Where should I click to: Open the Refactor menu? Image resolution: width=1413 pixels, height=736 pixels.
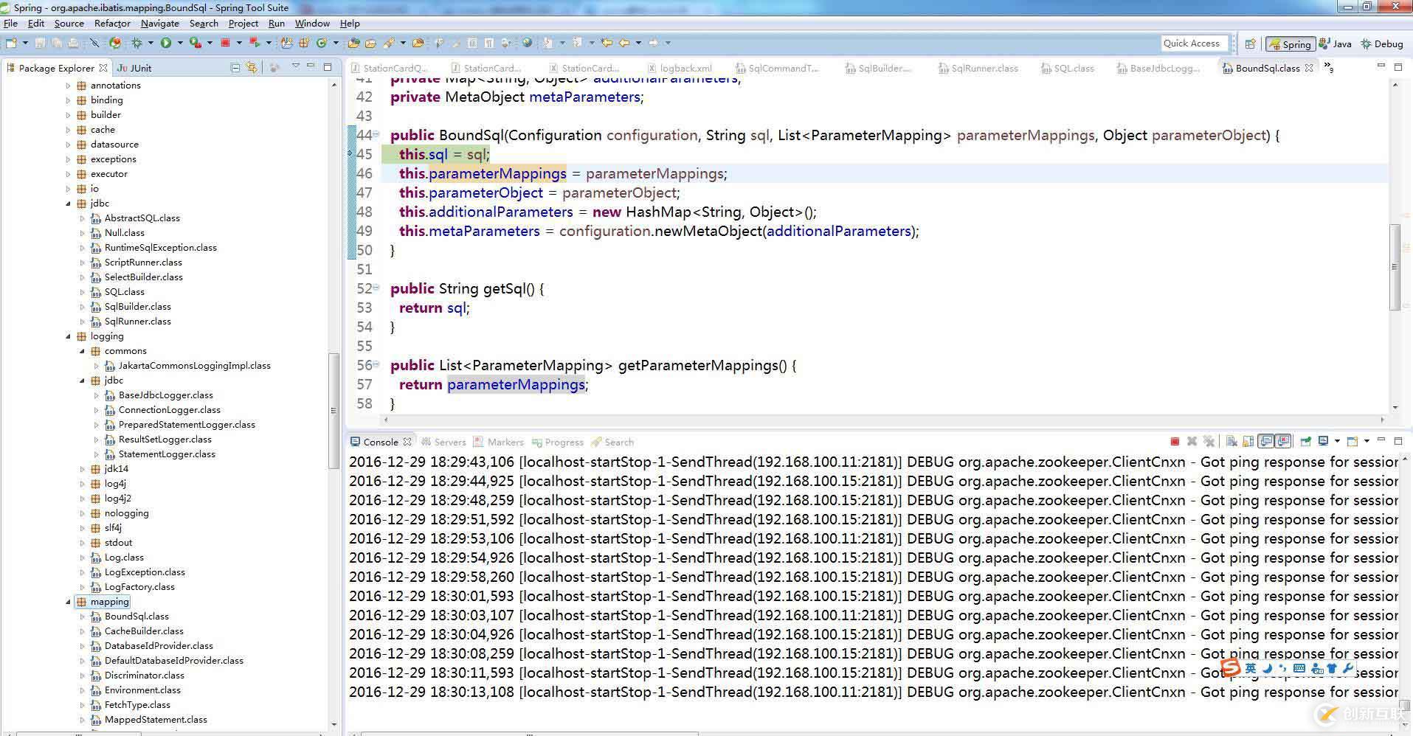pos(112,24)
